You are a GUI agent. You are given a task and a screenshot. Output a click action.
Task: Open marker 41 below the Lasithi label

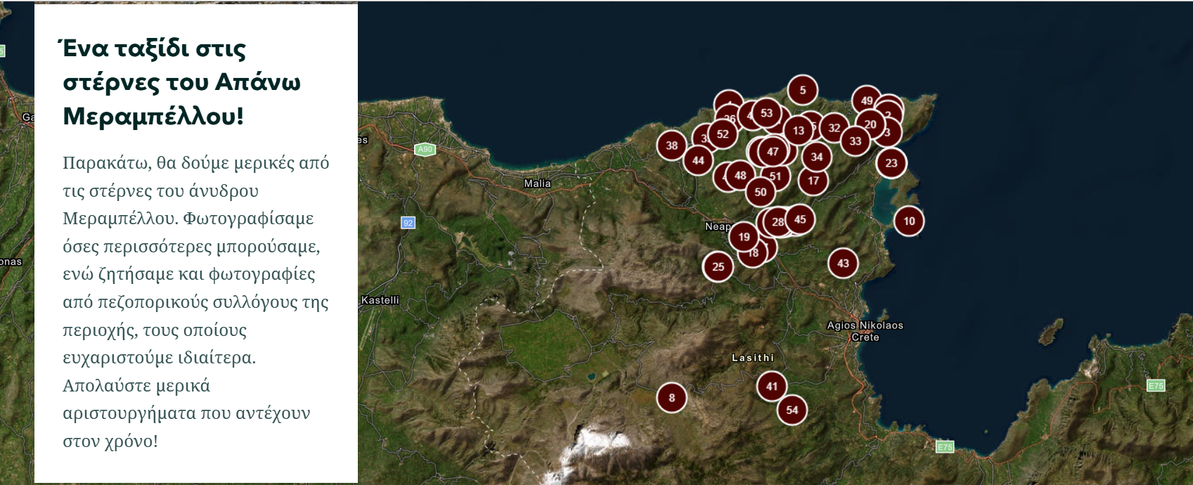772,386
